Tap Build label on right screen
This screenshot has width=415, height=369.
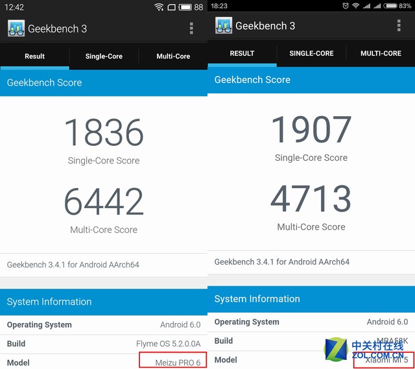224,341
